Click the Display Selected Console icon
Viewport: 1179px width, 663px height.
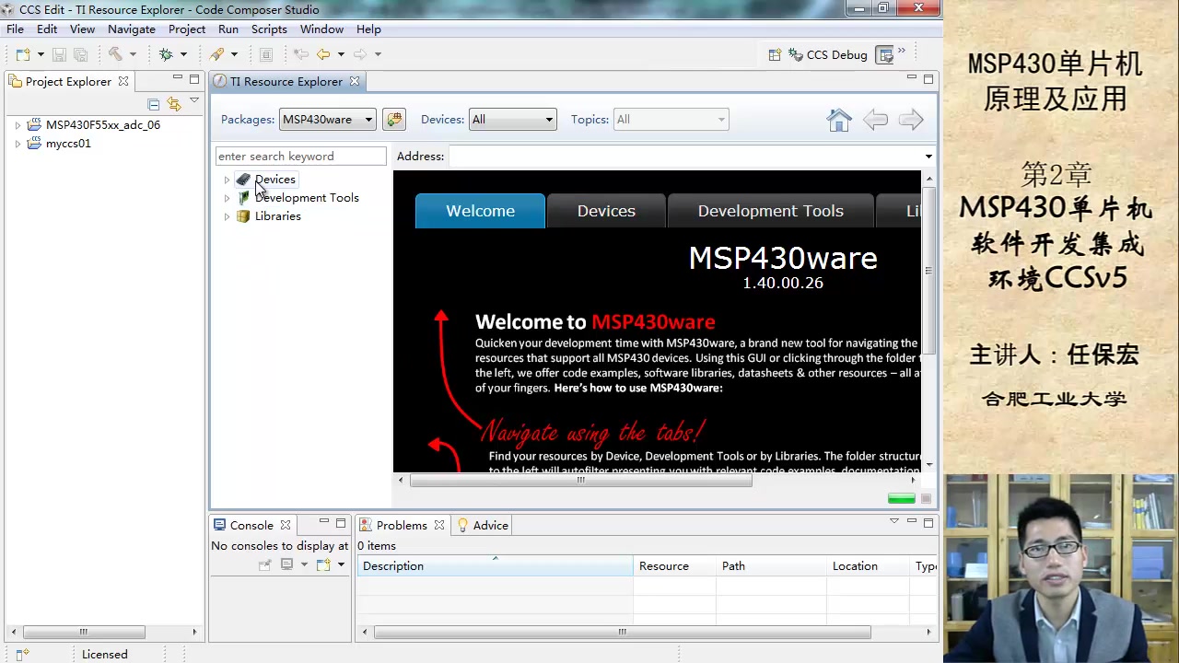click(286, 564)
